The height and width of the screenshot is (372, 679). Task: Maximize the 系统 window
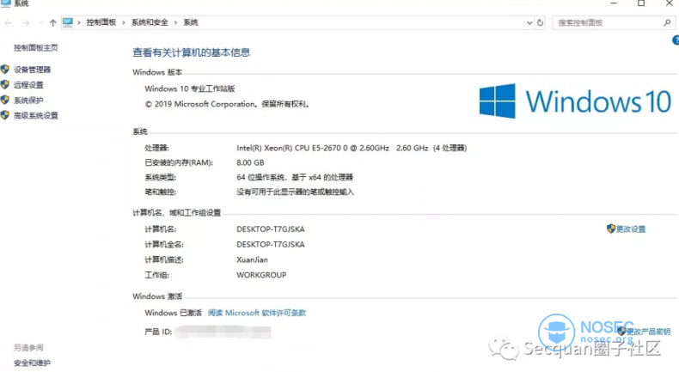tap(641, 3)
